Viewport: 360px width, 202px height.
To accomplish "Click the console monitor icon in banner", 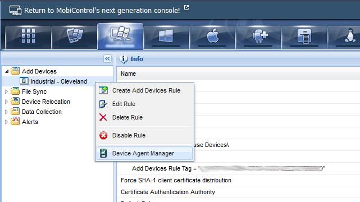I will tap(15, 10).
